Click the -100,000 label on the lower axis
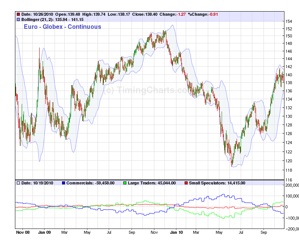Screen dimensions: 299x242 292,218
